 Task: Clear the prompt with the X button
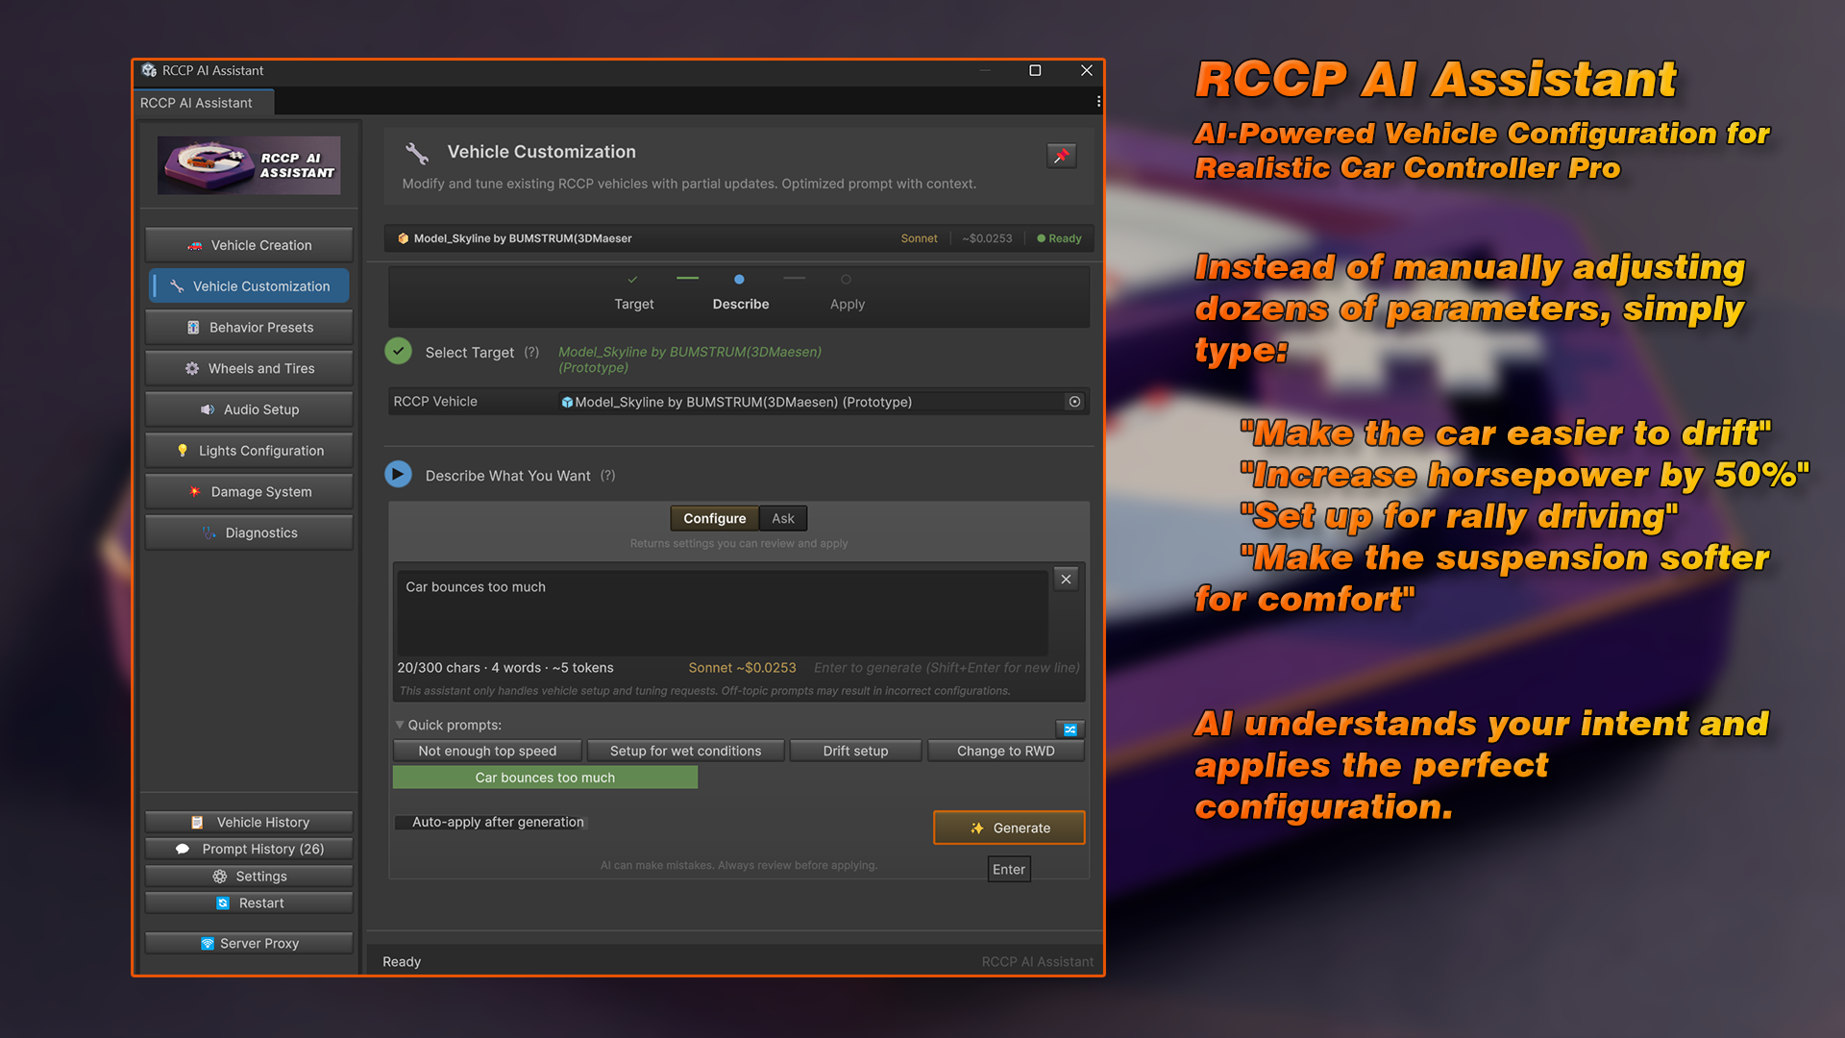point(1066,579)
